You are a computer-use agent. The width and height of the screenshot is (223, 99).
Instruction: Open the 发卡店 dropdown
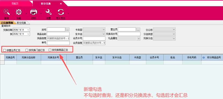tap(103, 34)
